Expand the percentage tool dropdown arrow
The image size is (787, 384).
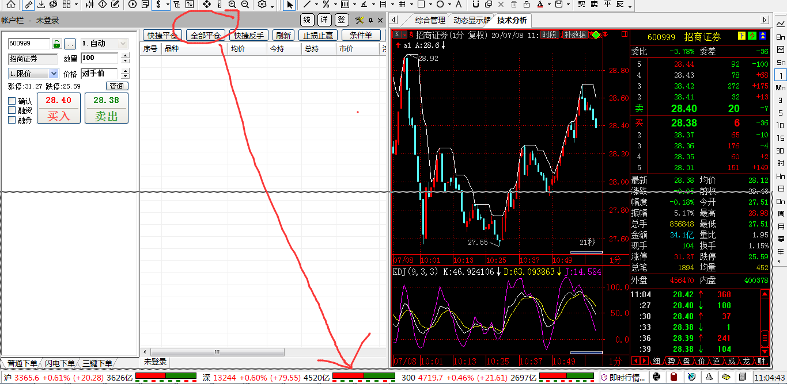(x=335, y=5)
